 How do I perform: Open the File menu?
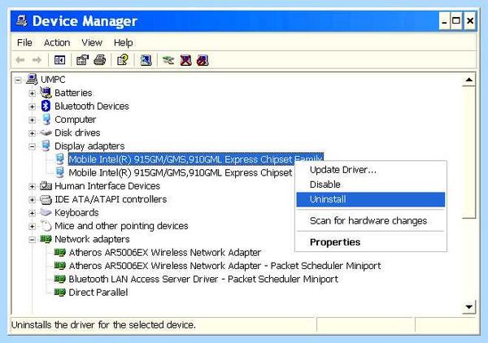24,42
